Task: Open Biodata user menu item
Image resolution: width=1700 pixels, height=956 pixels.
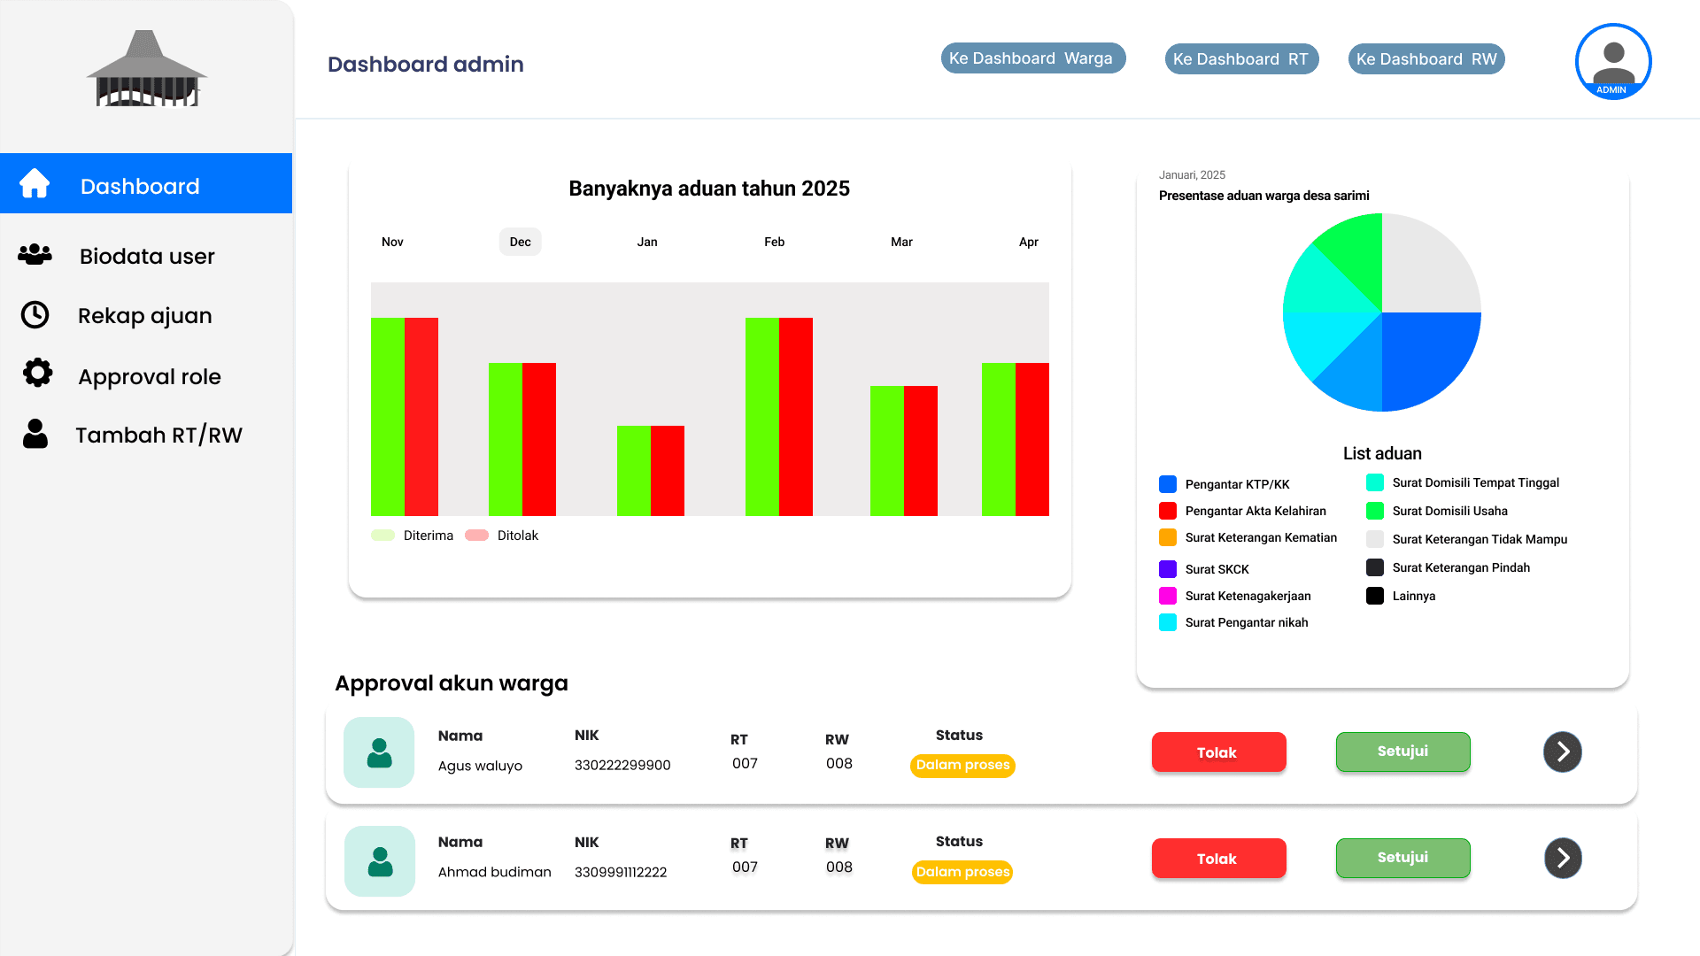Action: pos(147,257)
